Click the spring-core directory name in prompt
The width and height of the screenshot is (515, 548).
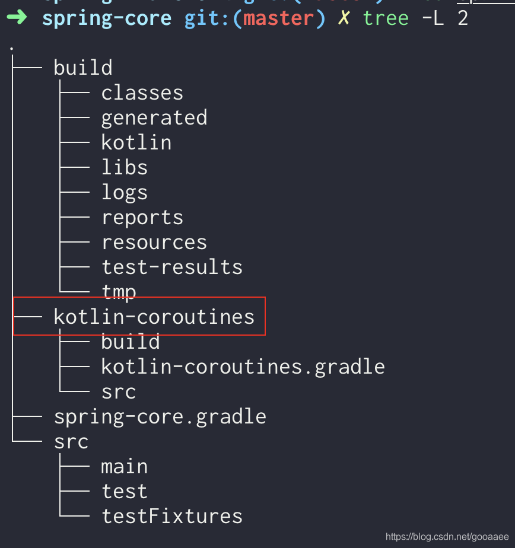[x=106, y=18]
